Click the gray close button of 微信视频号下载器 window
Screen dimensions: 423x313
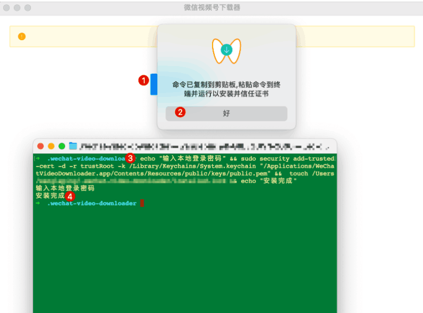click(x=7, y=8)
